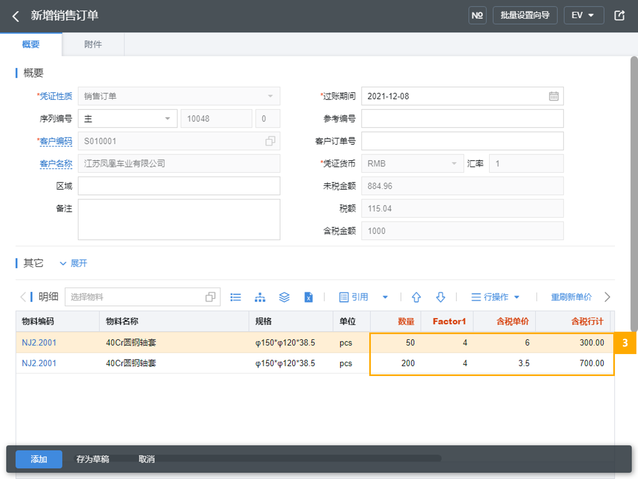Click the hierarchy tree icon in toolbar

(260, 297)
